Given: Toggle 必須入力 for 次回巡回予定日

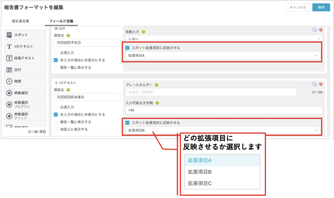Looking at the screenshot, I should [56, 53].
